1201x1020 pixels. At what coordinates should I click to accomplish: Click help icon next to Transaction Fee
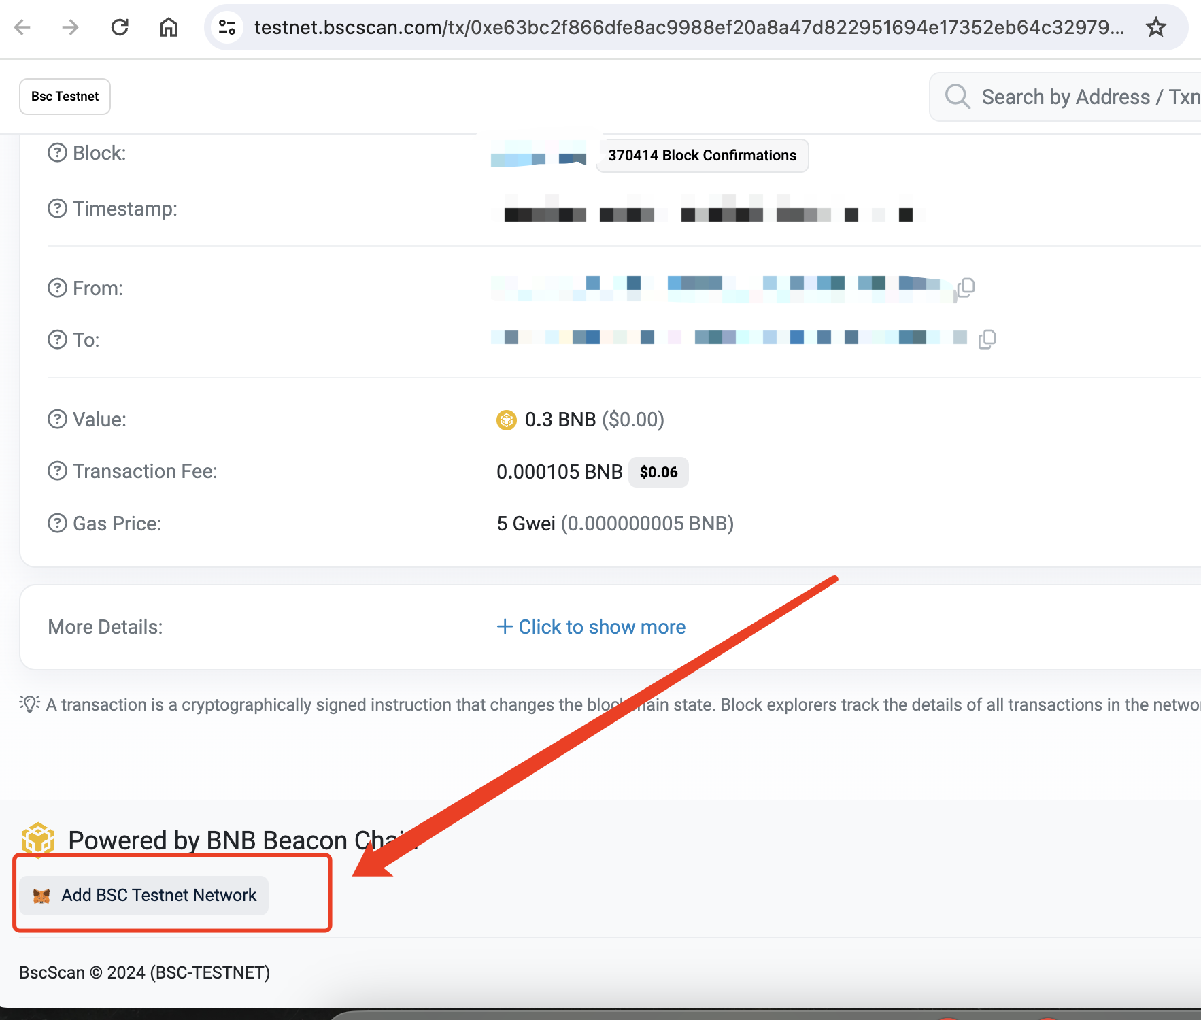(57, 471)
